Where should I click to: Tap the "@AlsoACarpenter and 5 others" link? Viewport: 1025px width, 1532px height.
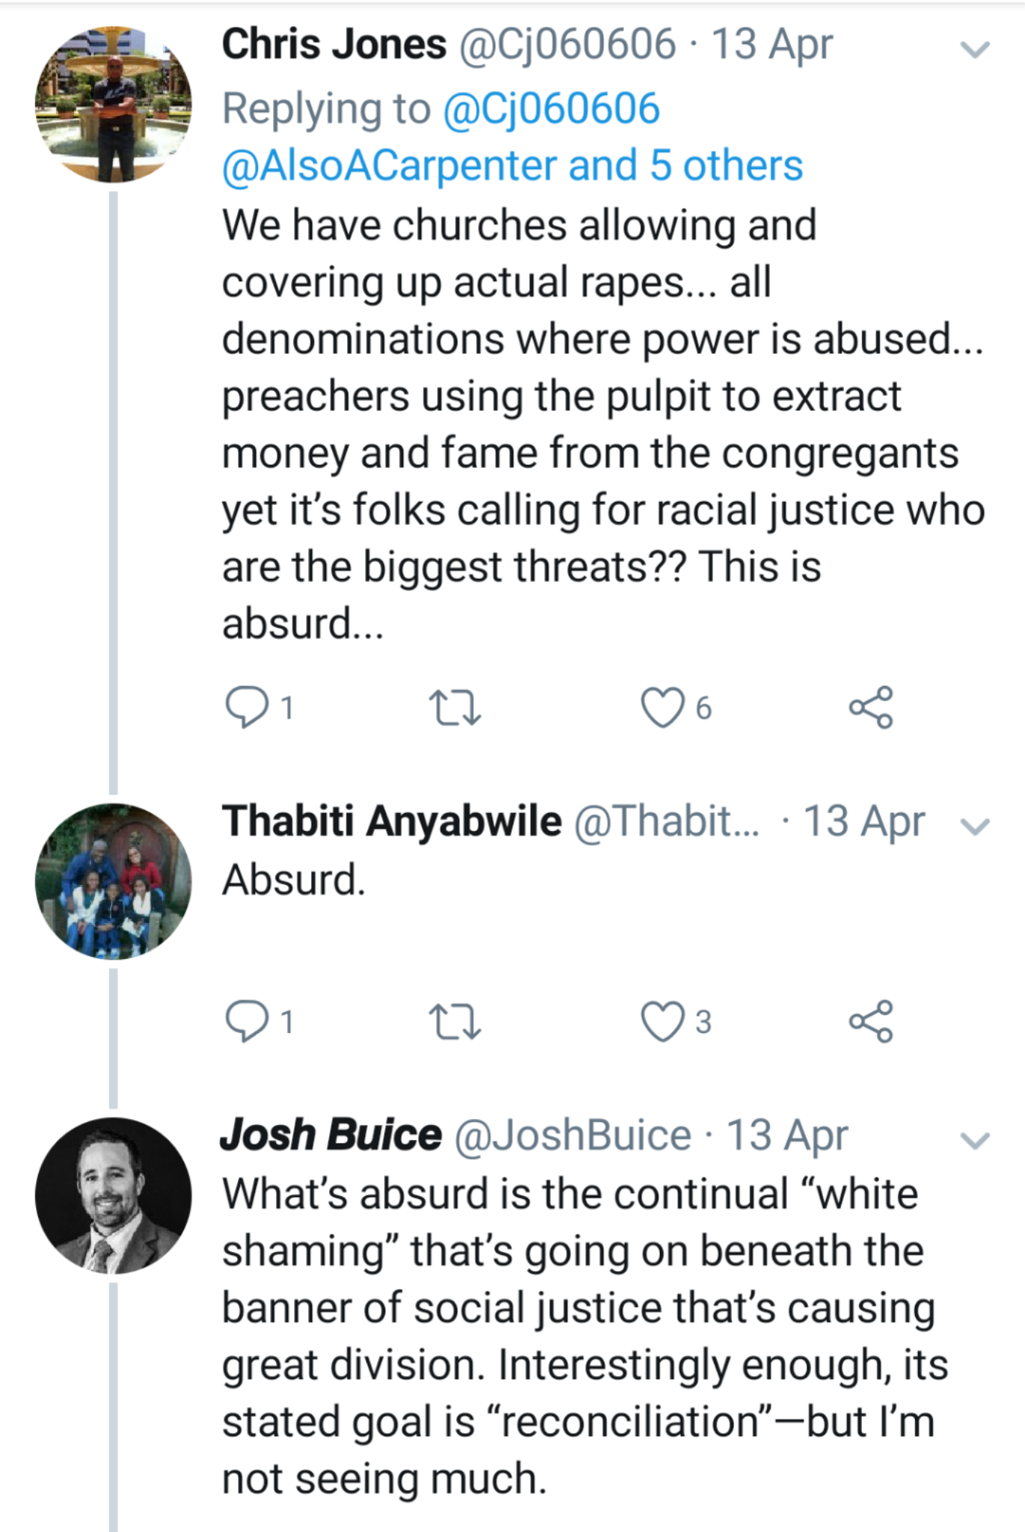tap(512, 165)
